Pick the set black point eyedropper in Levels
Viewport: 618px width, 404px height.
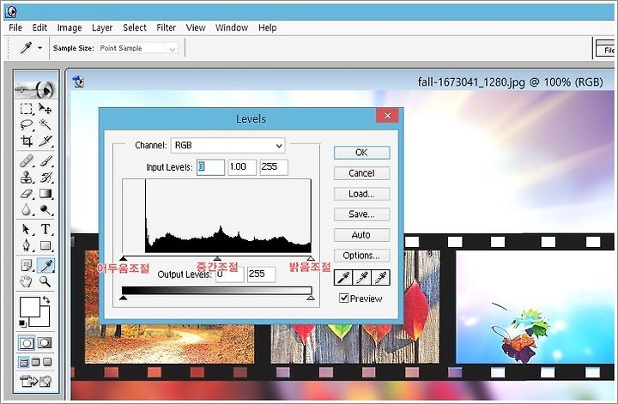tap(342, 278)
